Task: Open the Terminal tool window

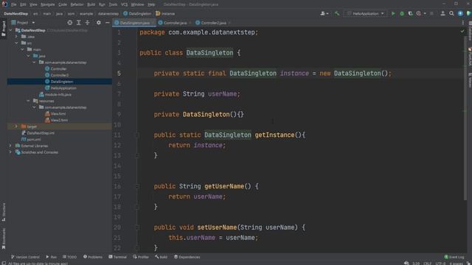Action: tap(118, 257)
